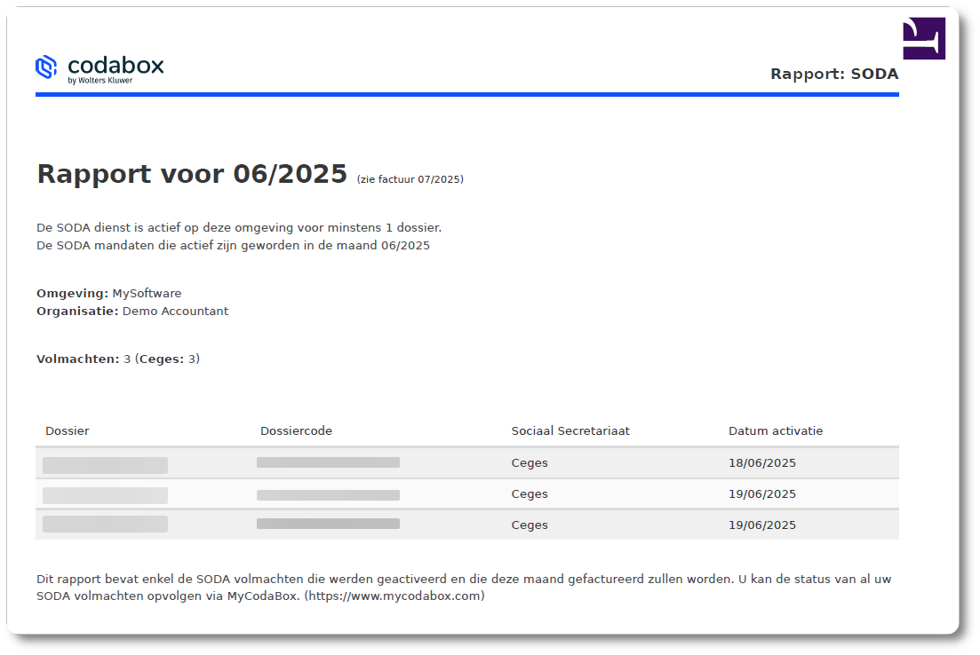The width and height of the screenshot is (980, 655).
Task: Click the Dossier column header
Action: (x=67, y=430)
